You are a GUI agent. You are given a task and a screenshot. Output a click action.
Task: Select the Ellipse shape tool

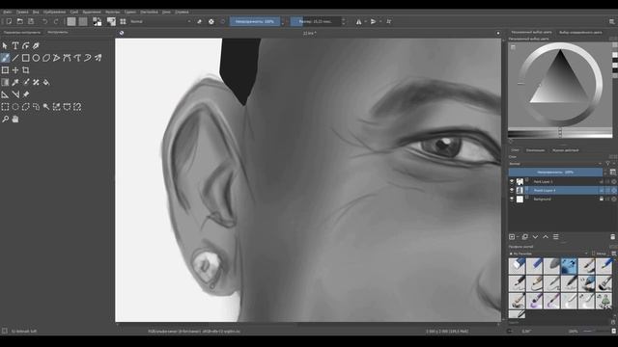tap(36, 58)
